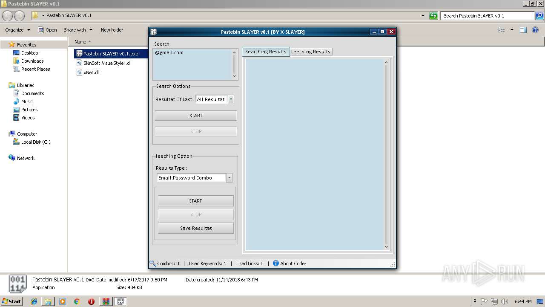Click STOP under Search Options
Image resolution: width=545 pixels, height=307 pixels.
(x=196, y=131)
